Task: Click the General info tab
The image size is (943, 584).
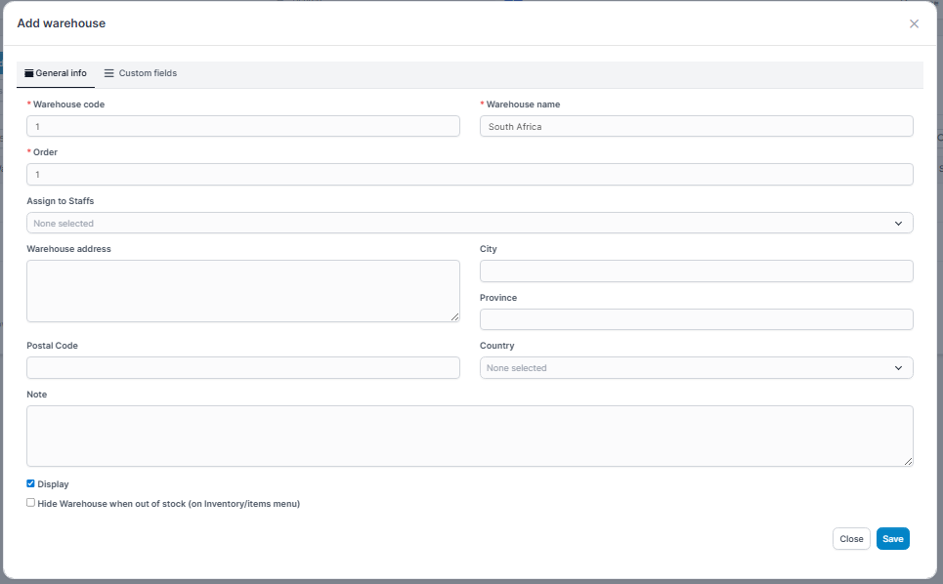Action: click(x=56, y=73)
